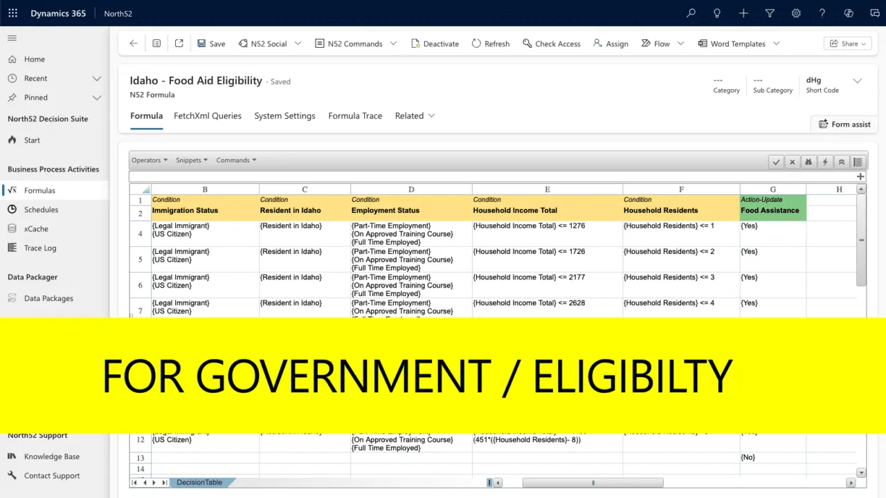
Task: Switch to the FetchXml Queries tab
Action: [x=208, y=116]
